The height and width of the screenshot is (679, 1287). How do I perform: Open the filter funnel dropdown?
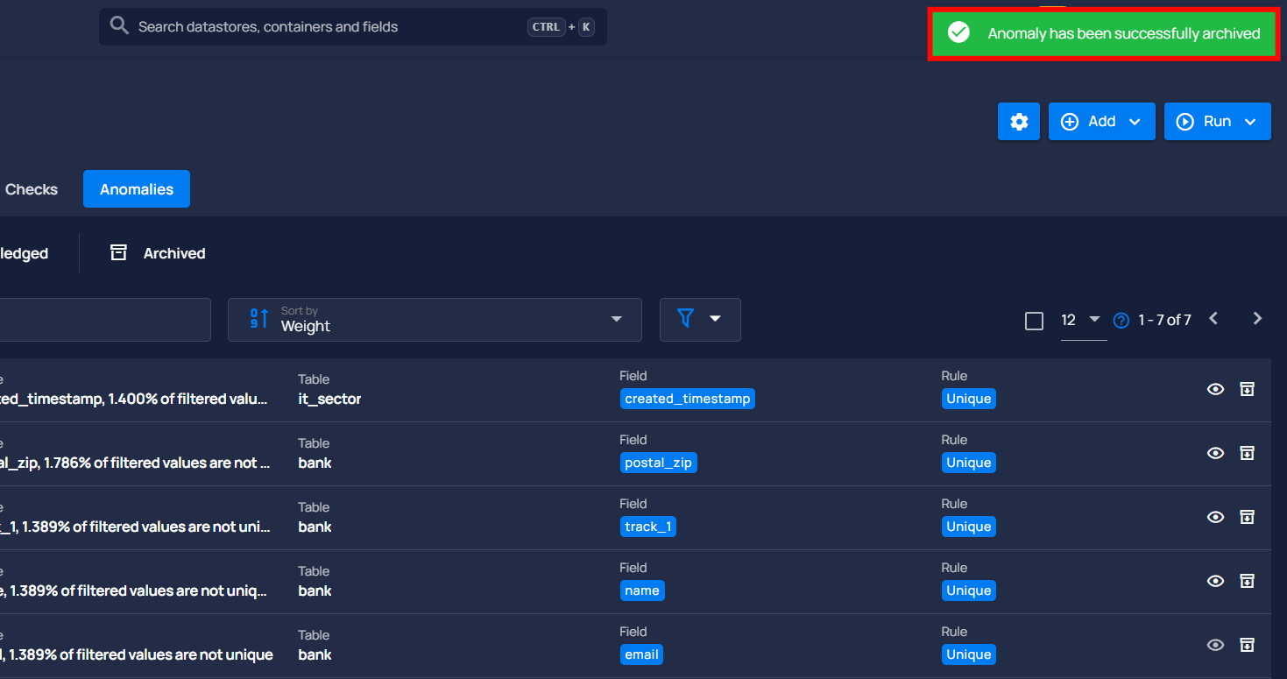coord(700,319)
